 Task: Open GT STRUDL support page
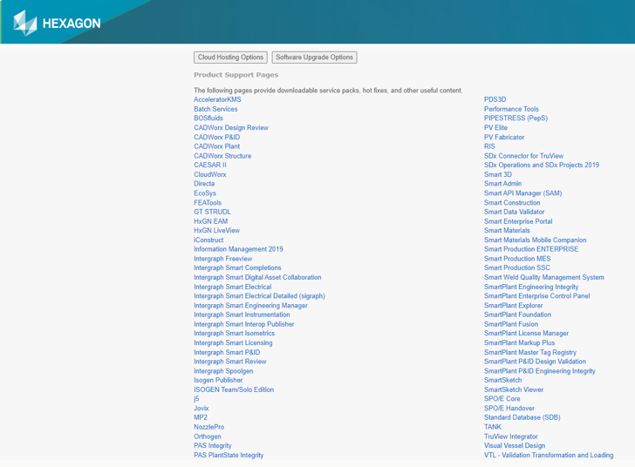click(212, 212)
